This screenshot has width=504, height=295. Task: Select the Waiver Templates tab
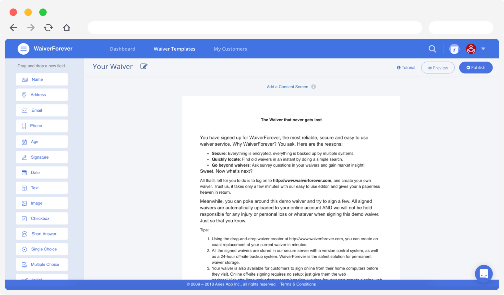tap(175, 49)
